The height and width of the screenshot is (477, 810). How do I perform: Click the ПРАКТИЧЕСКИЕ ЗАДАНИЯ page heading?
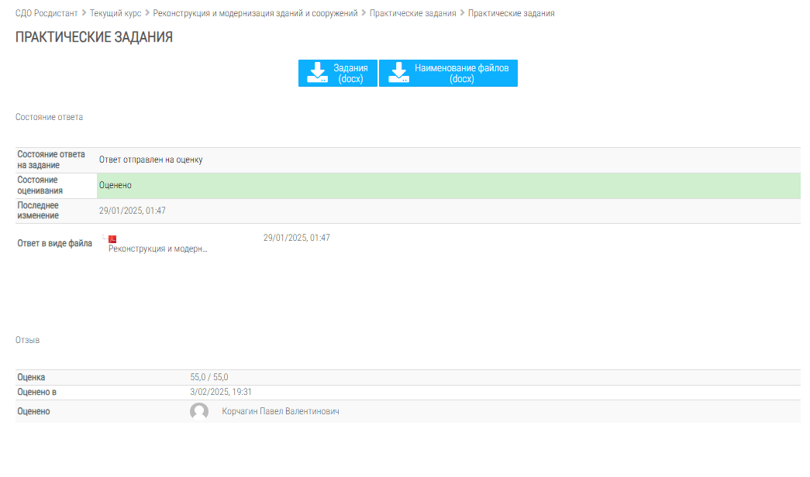(x=94, y=37)
